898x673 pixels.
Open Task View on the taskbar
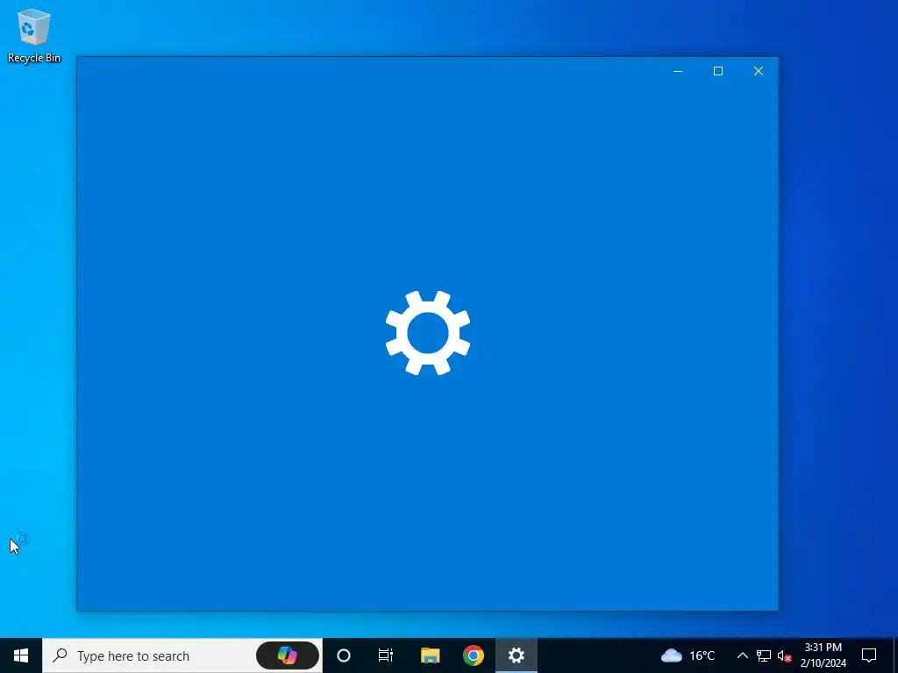point(386,655)
